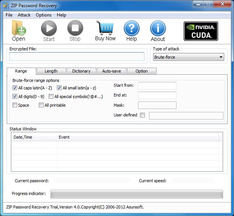Select the Auto-save tab

pos(111,71)
